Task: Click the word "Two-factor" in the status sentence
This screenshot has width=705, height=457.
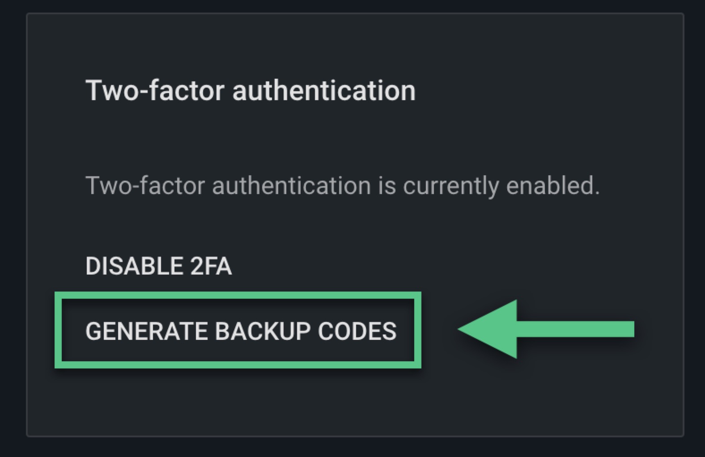Action: tap(145, 186)
